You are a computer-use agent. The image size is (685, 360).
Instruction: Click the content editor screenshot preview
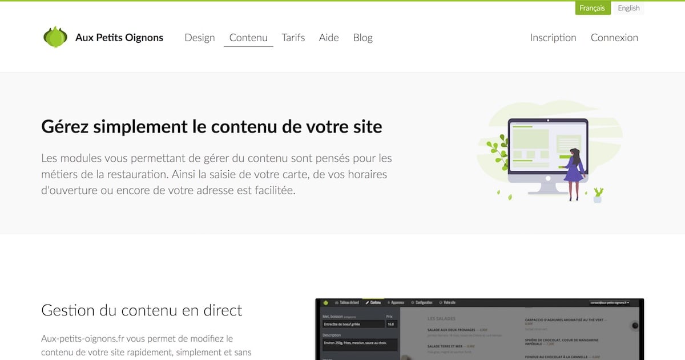479,329
